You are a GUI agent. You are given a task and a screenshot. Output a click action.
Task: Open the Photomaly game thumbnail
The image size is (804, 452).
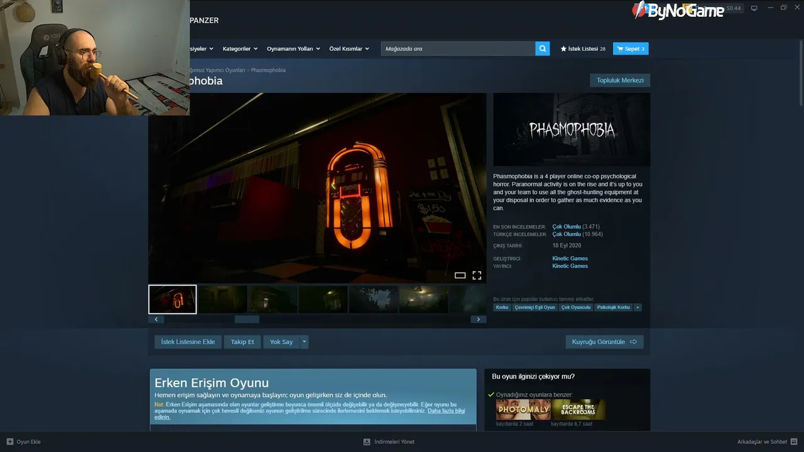tap(523, 409)
